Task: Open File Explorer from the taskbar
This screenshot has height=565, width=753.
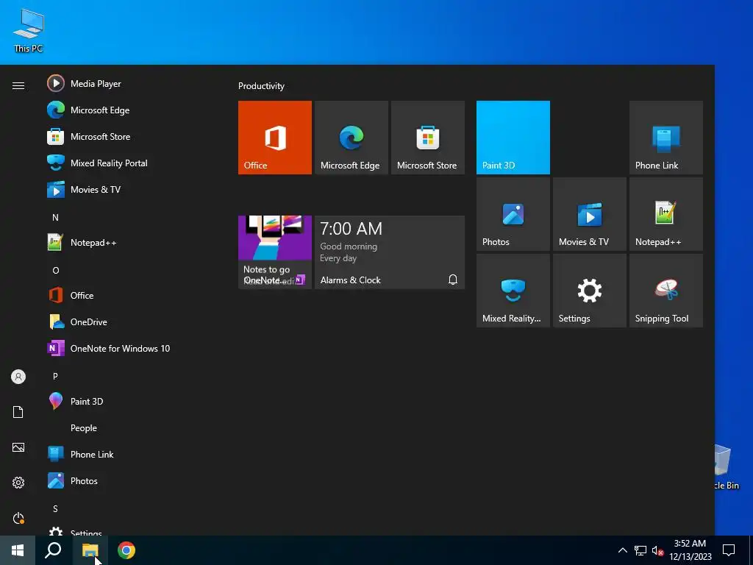Action: tap(90, 550)
